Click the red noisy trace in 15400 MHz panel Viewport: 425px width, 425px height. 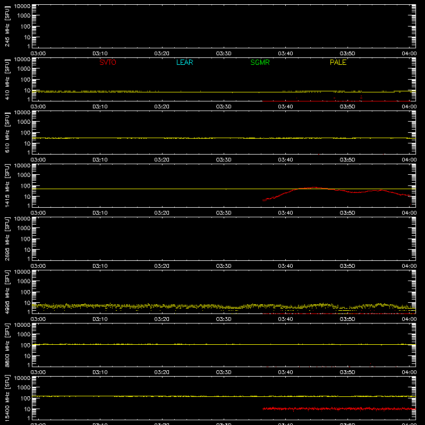click(339, 409)
